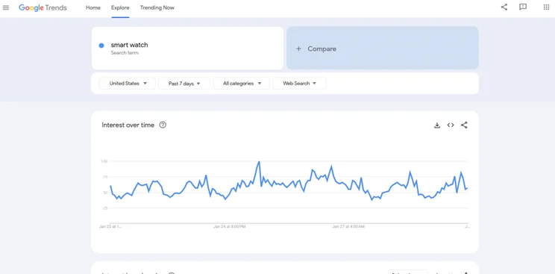Select the Explore tab
555x274 pixels.
tap(120, 7)
